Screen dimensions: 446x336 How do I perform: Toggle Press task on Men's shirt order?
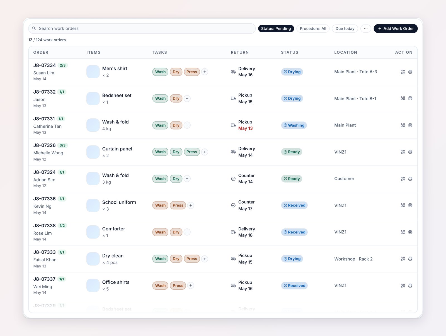point(192,72)
